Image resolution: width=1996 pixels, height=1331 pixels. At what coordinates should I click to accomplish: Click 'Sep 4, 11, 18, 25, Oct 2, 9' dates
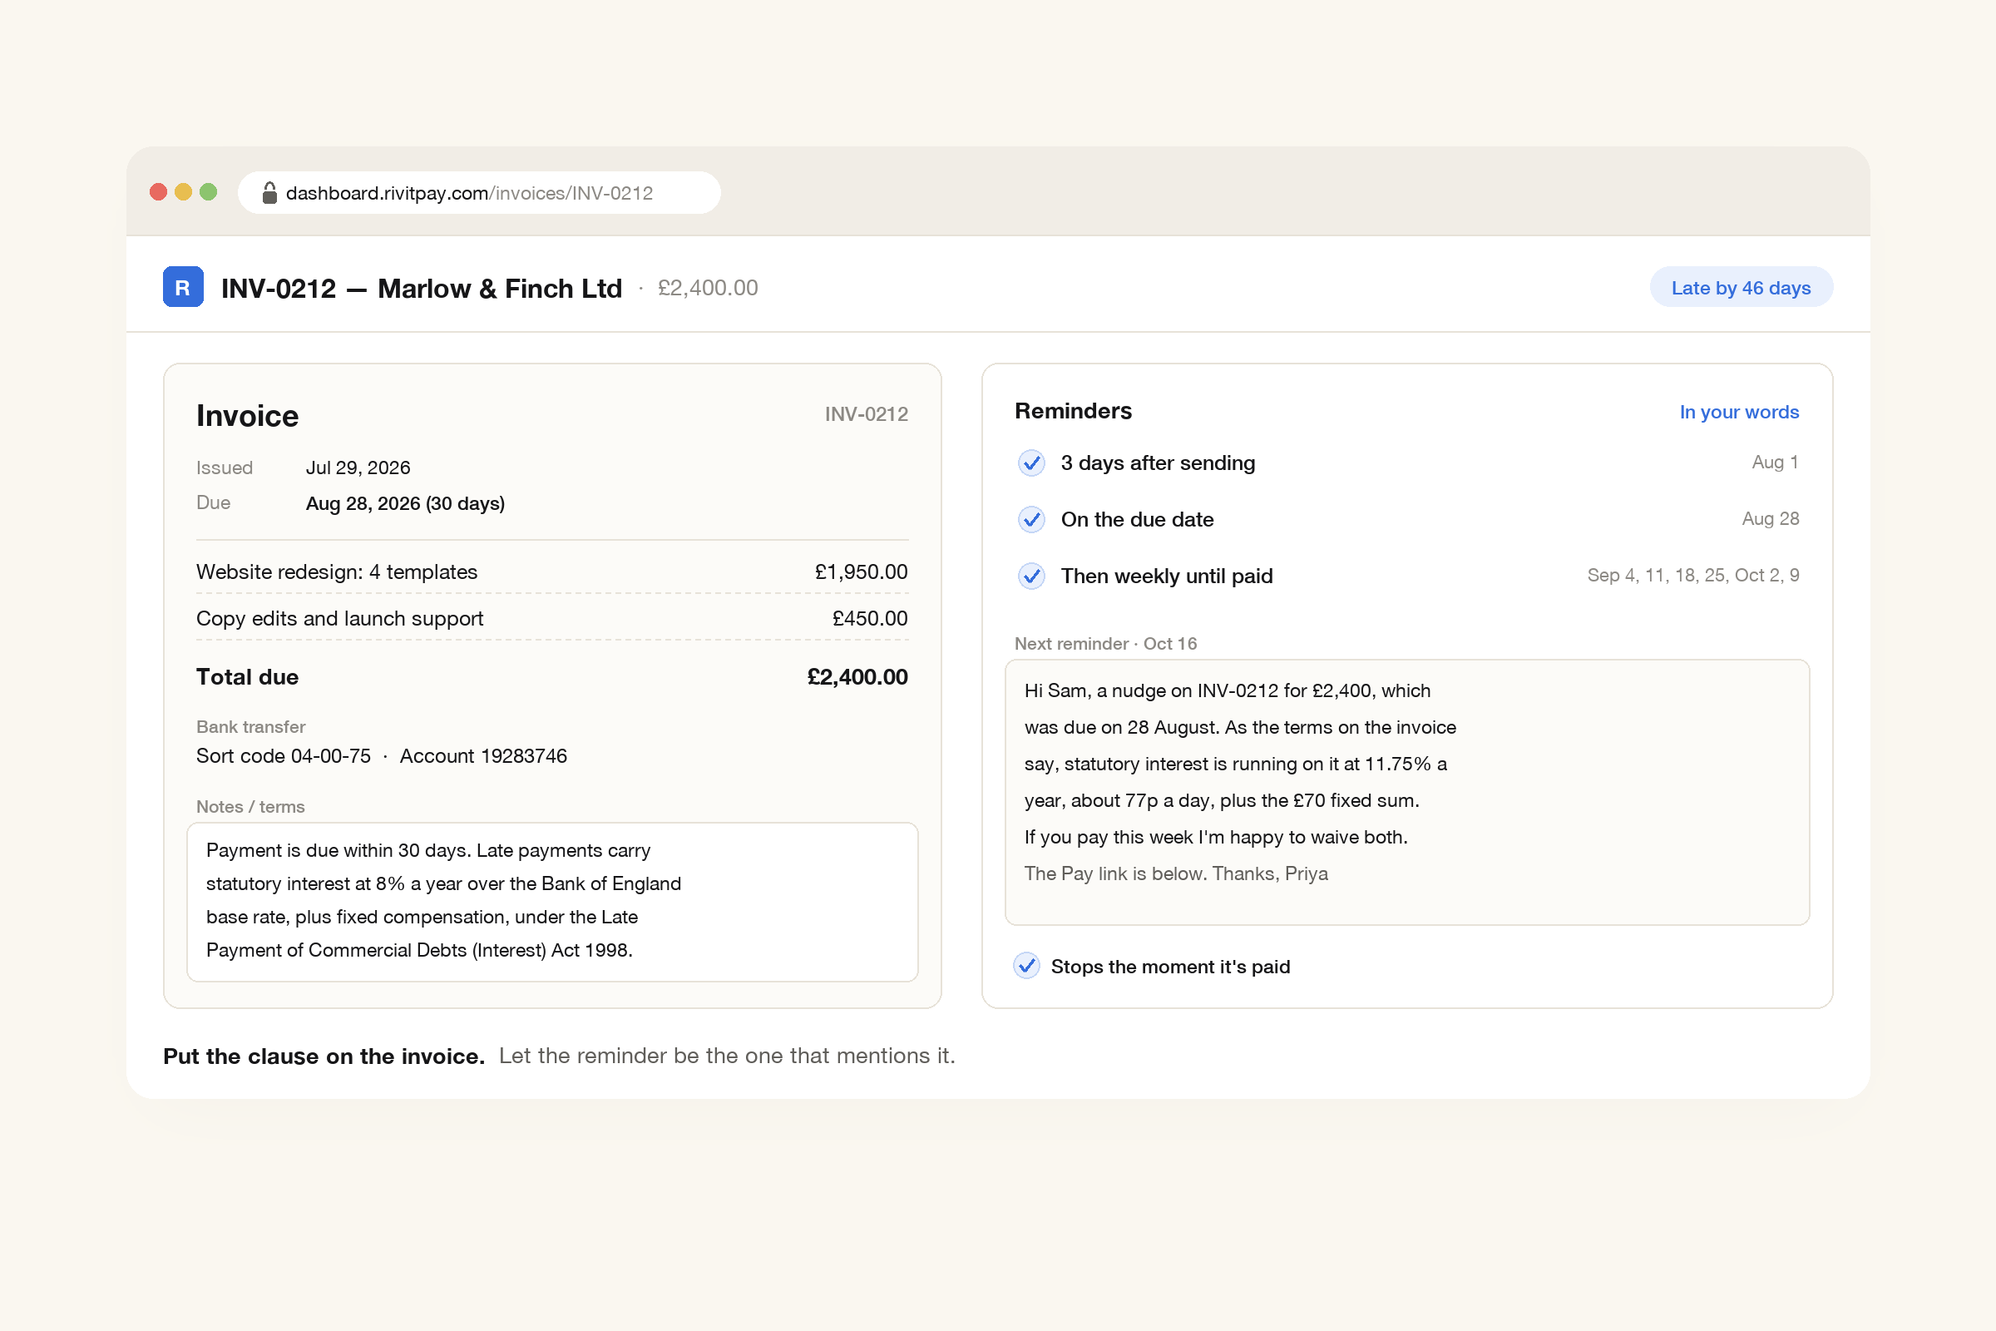coord(1693,576)
